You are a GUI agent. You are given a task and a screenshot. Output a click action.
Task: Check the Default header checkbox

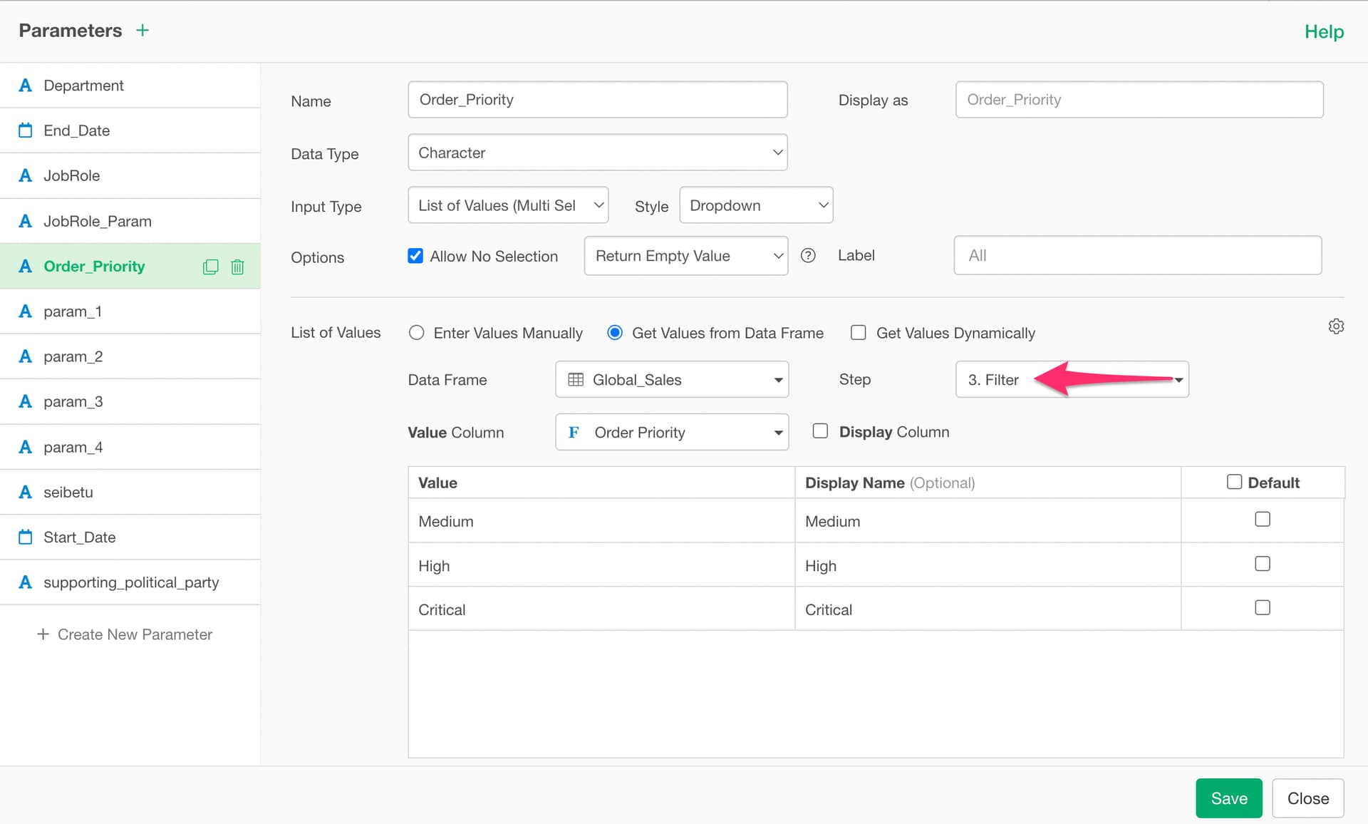point(1234,482)
